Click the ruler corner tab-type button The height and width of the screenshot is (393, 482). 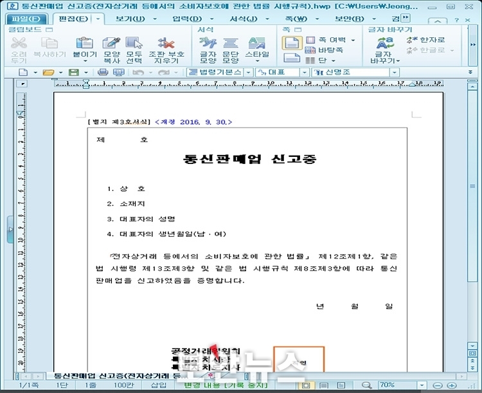point(22,84)
